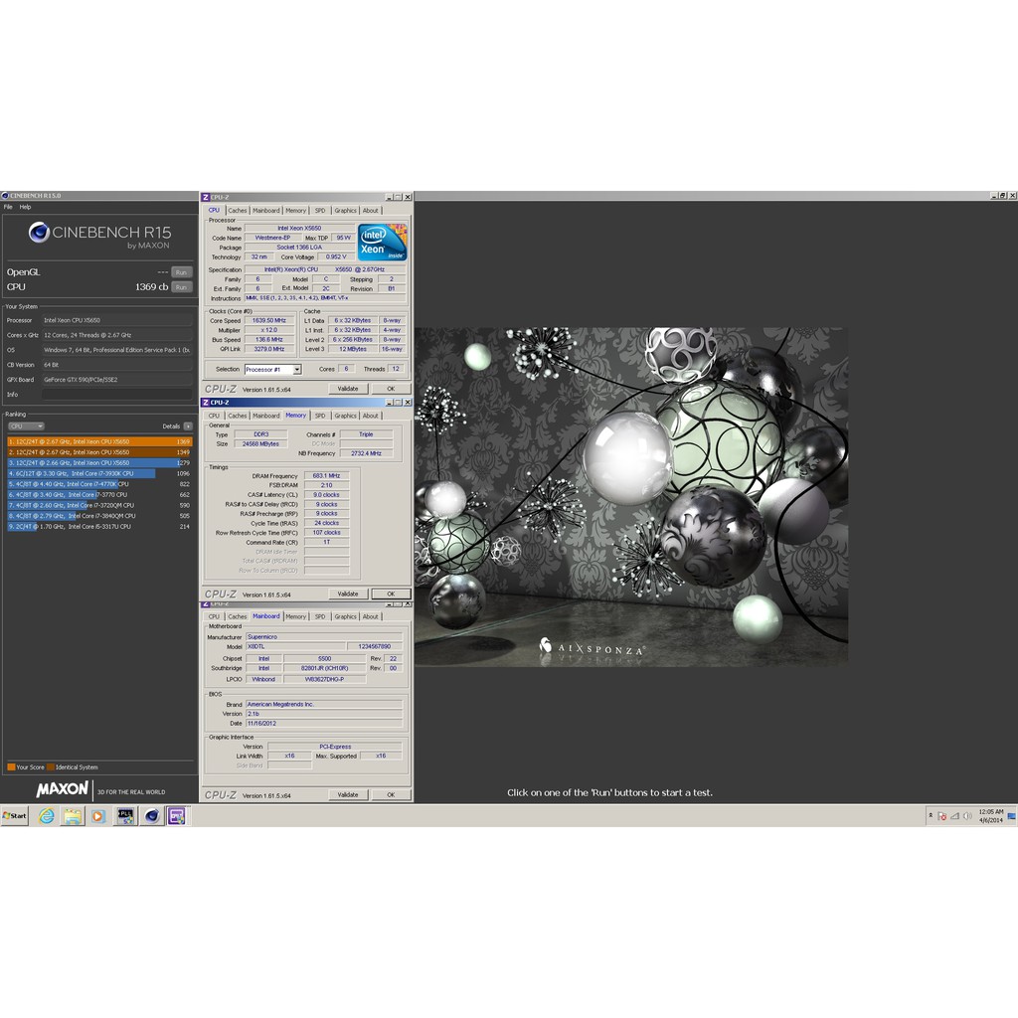Launch Internet Explorer from the taskbar
1018x1018 pixels.
point(46,815)
